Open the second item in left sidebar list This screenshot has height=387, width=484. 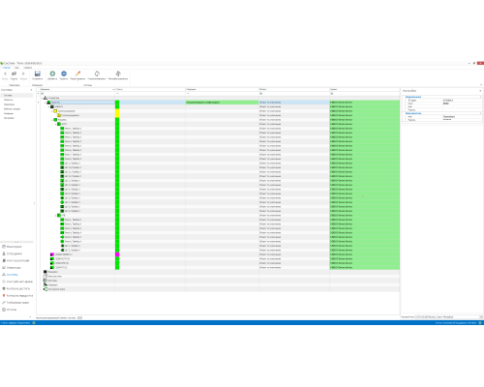(9, 100)
